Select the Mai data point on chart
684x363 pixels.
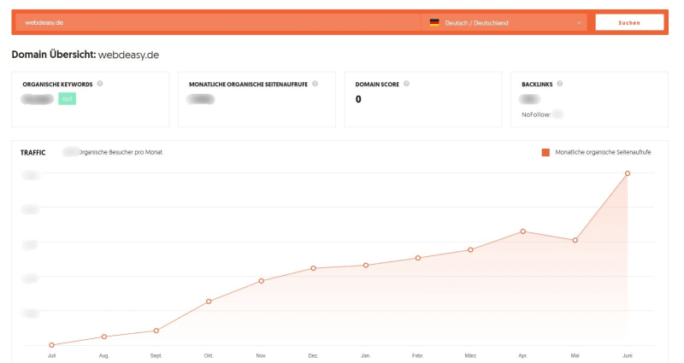[x=575, y=240]
